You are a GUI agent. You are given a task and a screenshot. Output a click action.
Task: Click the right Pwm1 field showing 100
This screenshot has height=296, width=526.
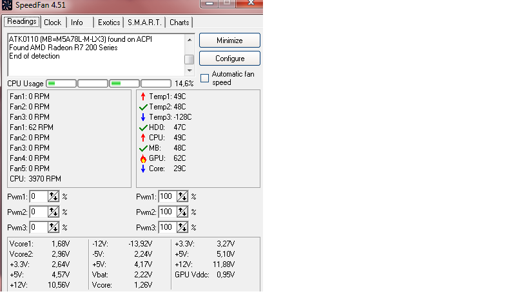168,196
